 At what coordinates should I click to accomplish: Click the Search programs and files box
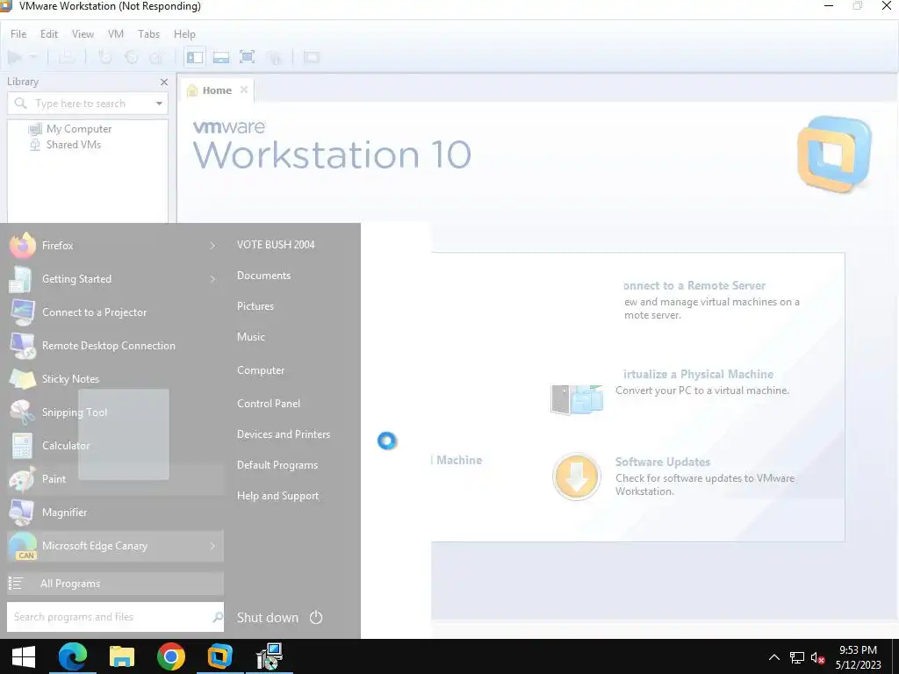tap(115, 617)
